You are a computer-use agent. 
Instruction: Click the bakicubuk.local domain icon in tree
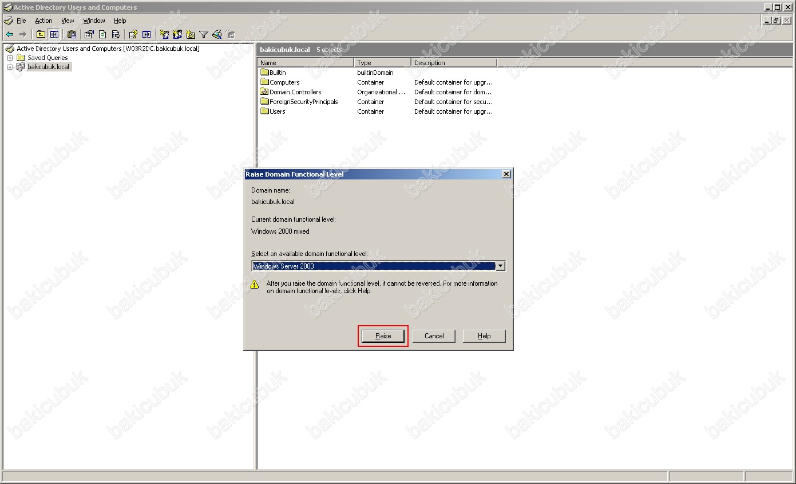tap(21, 67)
